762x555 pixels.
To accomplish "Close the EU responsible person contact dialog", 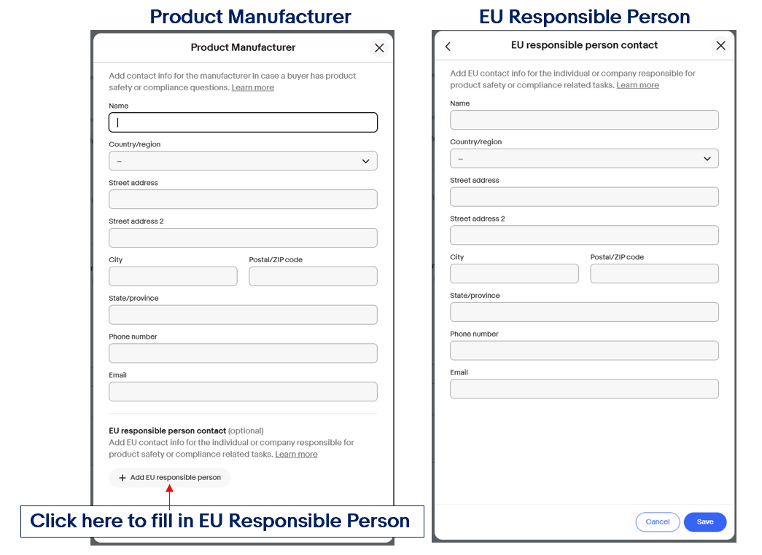I will 720,46.
